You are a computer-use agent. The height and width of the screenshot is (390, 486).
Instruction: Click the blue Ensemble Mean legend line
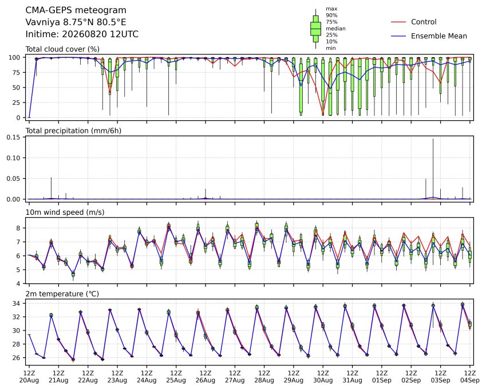pos(398,36)
